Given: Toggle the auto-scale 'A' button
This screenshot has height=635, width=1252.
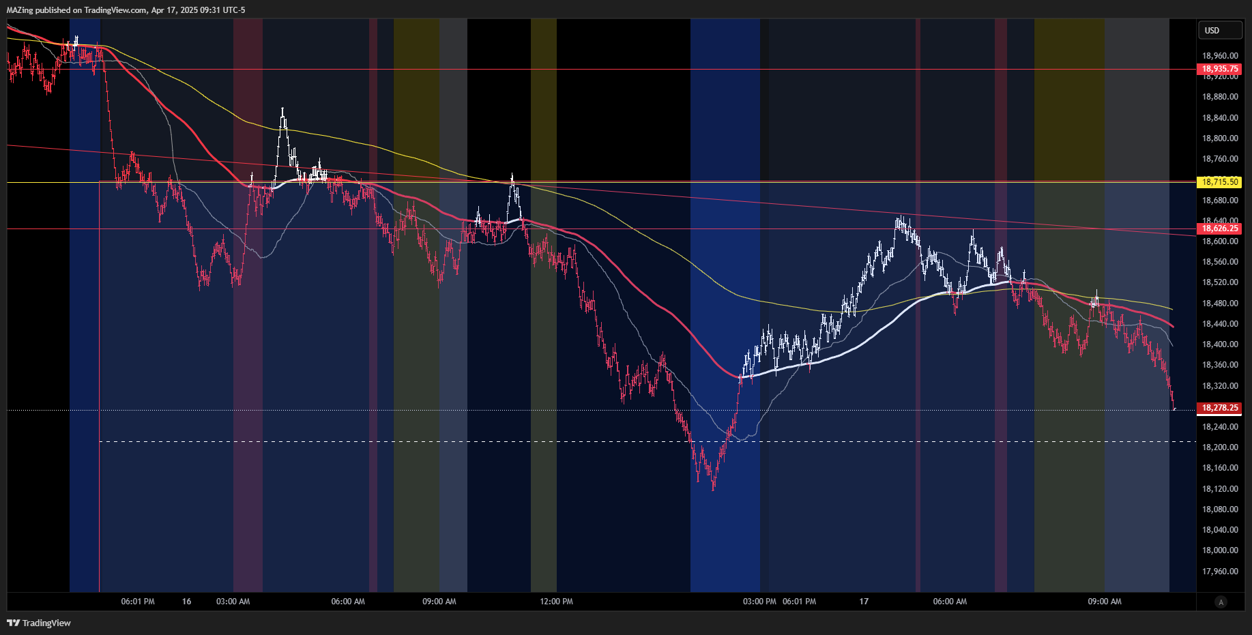Looking at the screenshot, I should (1221, 602).
